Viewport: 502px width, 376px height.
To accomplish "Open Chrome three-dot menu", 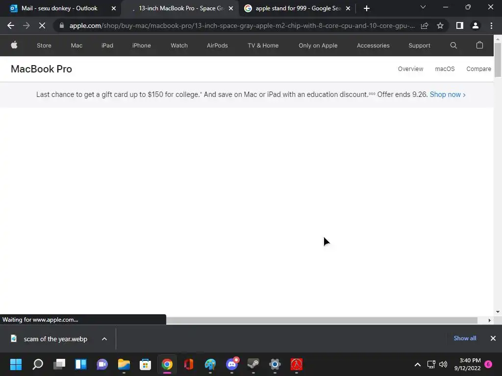I will (491, 25).
